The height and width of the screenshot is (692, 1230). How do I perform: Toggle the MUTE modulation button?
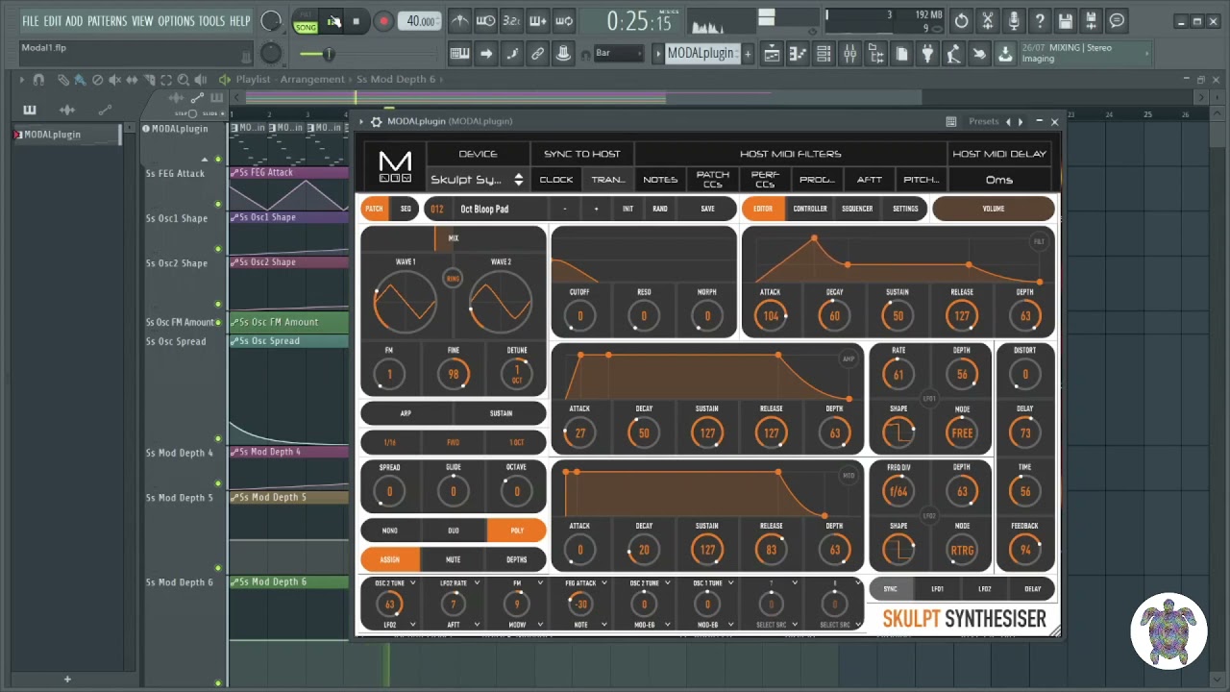(x=454, y=559)
